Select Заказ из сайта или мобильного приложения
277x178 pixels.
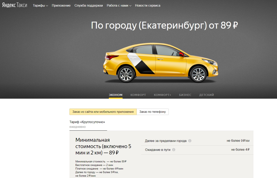[103, 112]
